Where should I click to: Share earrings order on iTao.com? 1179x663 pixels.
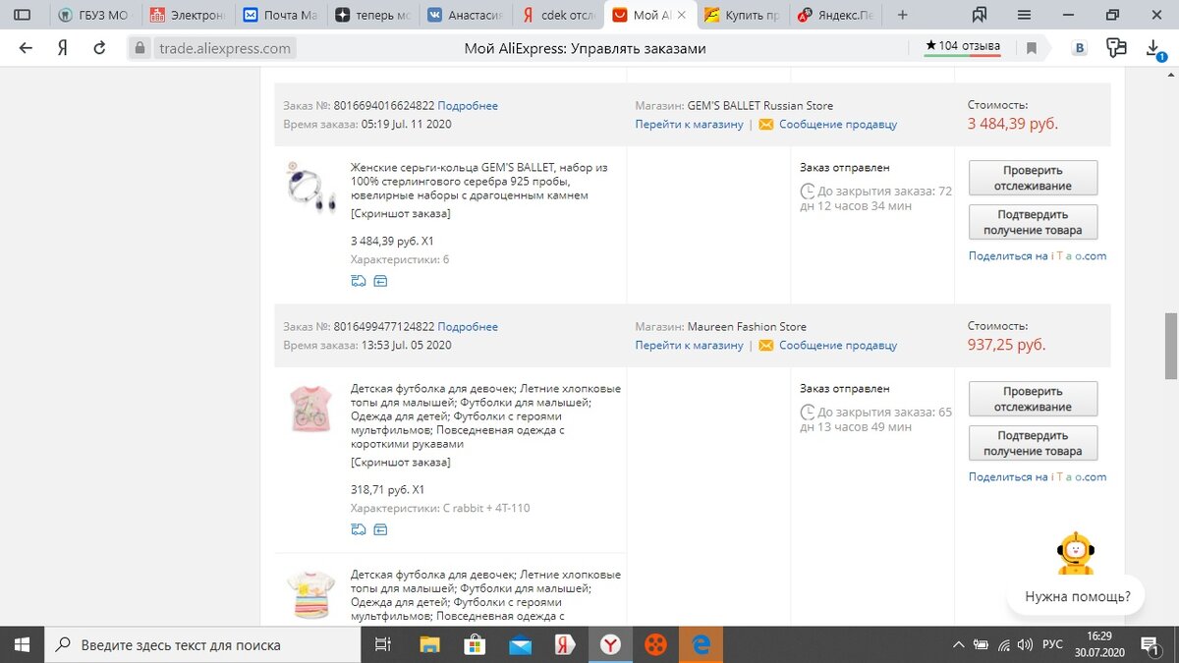click(1038, 256)
